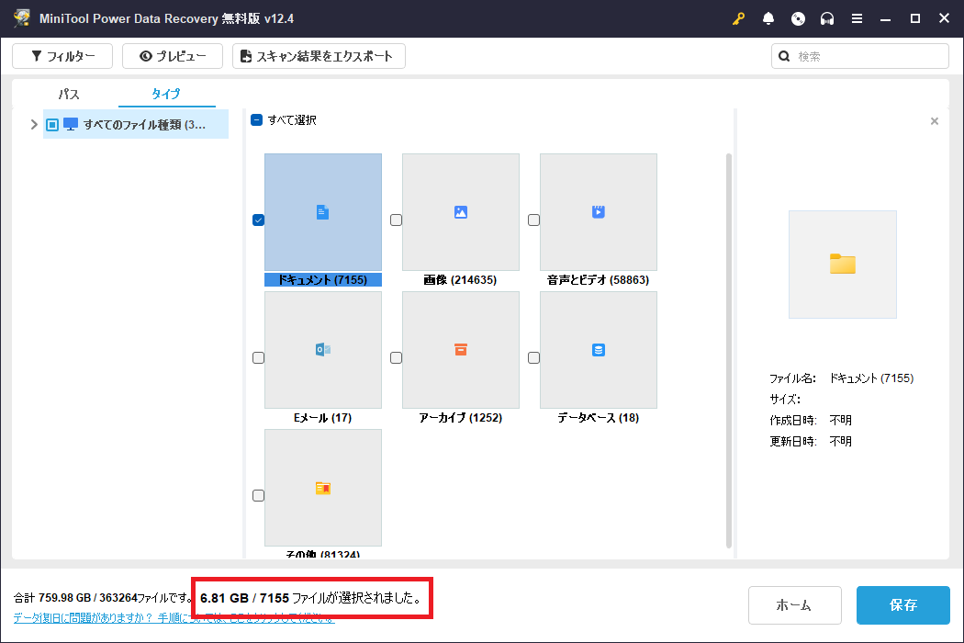Screen dimensions: 964x643
Task: Click the 更新日時 row in preview panel
Action: coord(811,441)
